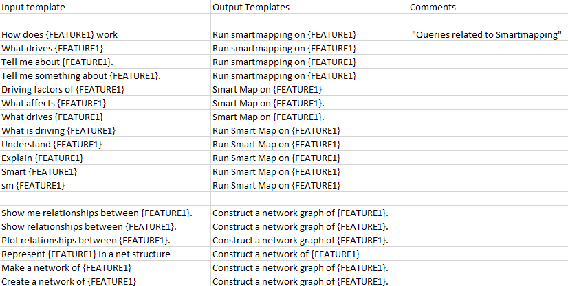Select the 'Driving factors of {FEATURE1}' cell

(x=105, y=89)
